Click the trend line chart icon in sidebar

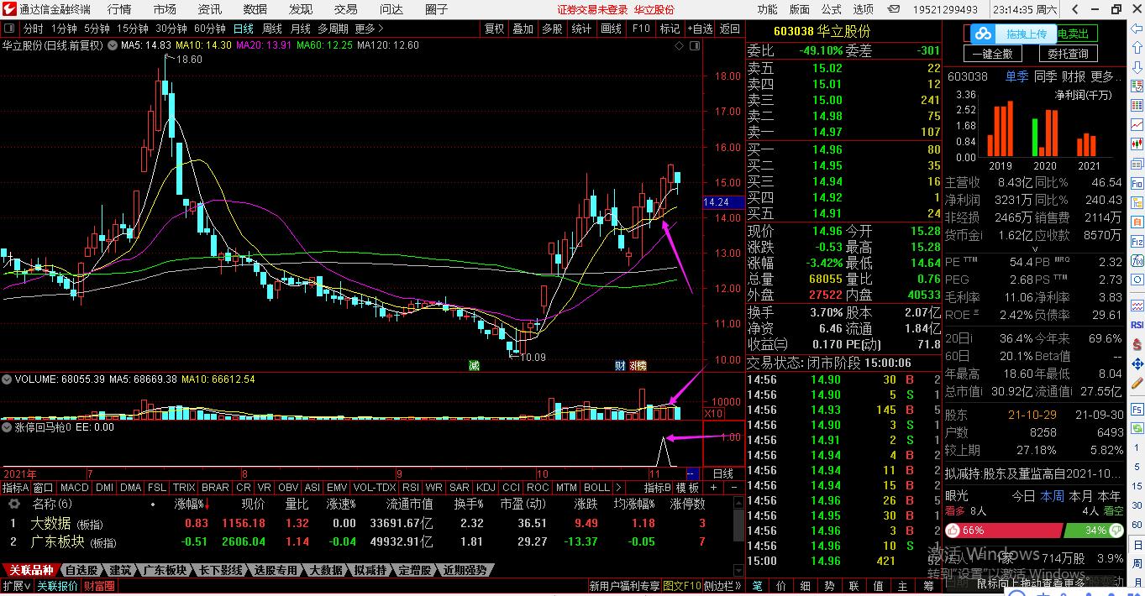1137,124
